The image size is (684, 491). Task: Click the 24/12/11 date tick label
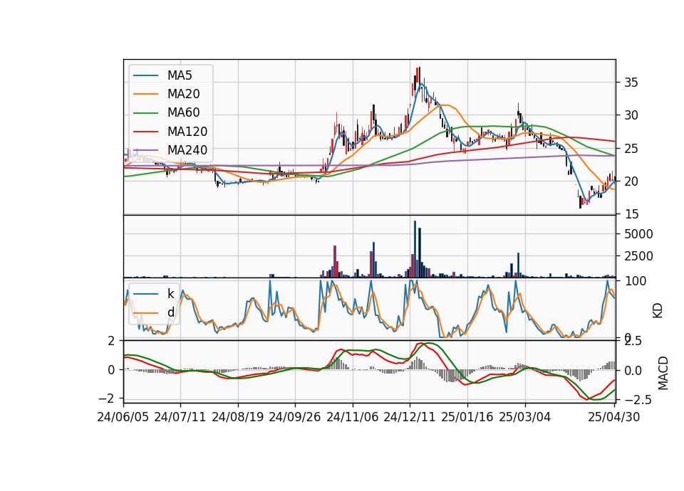pyautogui.click(x=410, y=417)
